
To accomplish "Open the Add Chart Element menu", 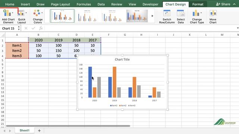I will point(8,16).
